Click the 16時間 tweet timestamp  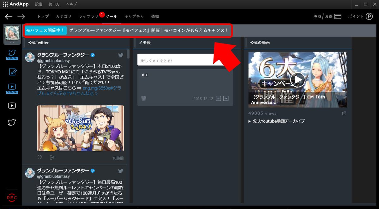[x=118, y=158]
